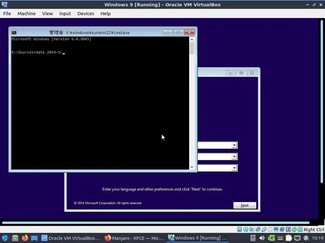Screen dimensions: 325x243
Task: Expand the third dropdown in Windows Setup
Action: pos(234,168)
